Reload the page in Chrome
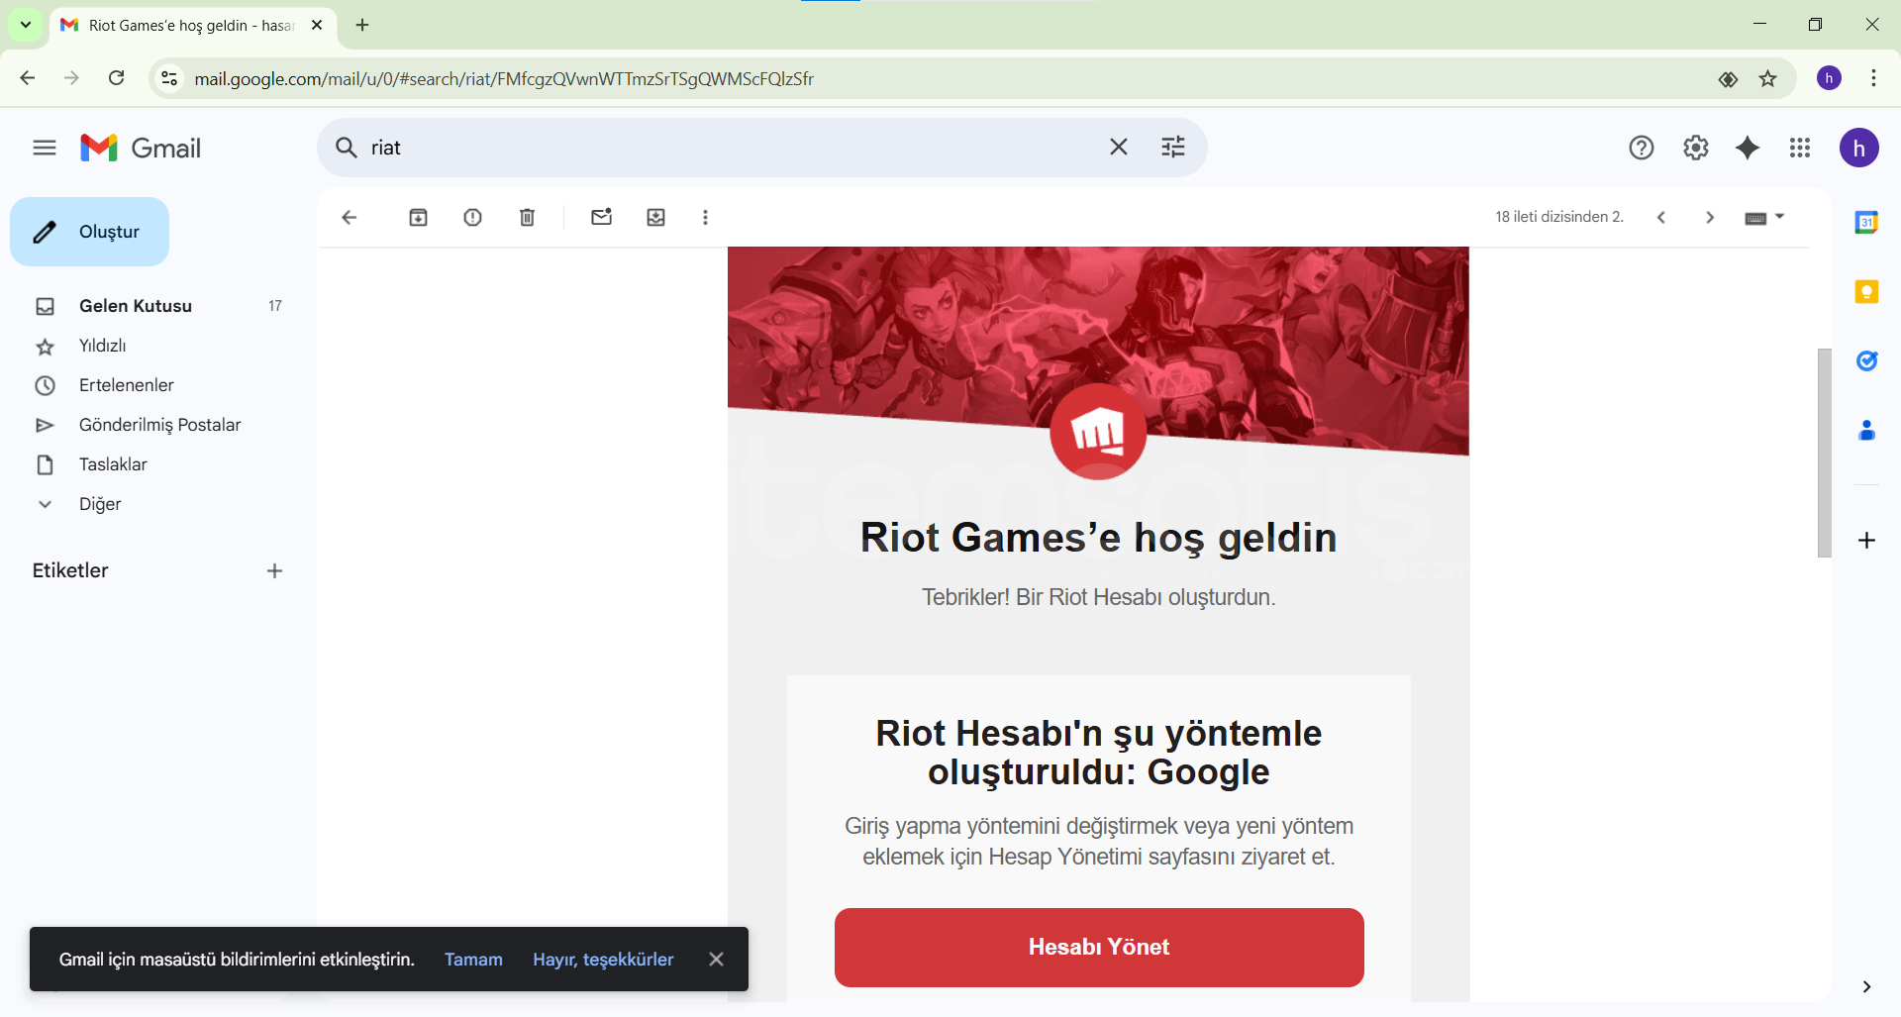The image size is (1901, 1017). (116, 78)
